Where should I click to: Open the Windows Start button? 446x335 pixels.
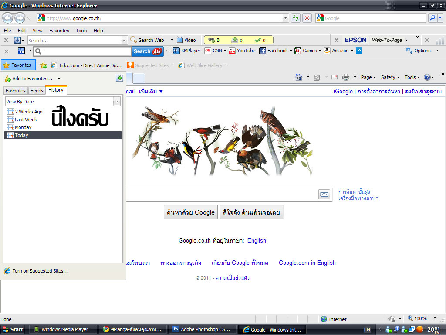click(13, 329)
